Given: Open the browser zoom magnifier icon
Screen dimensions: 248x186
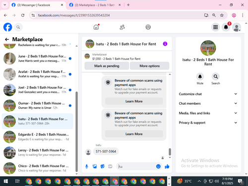Looking at the screenshot, I should point(214,15).
